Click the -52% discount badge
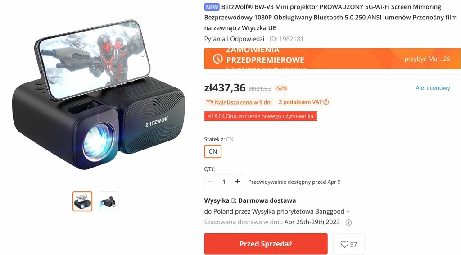Viewport: 461px width, 255px height. coord(281,88)
